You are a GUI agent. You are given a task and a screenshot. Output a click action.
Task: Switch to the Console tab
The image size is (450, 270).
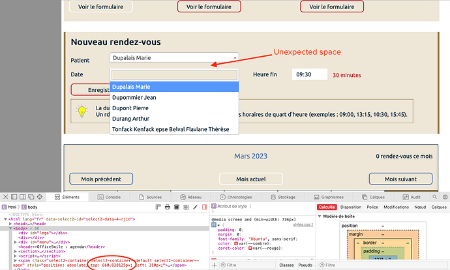click(x=110, y=197)
